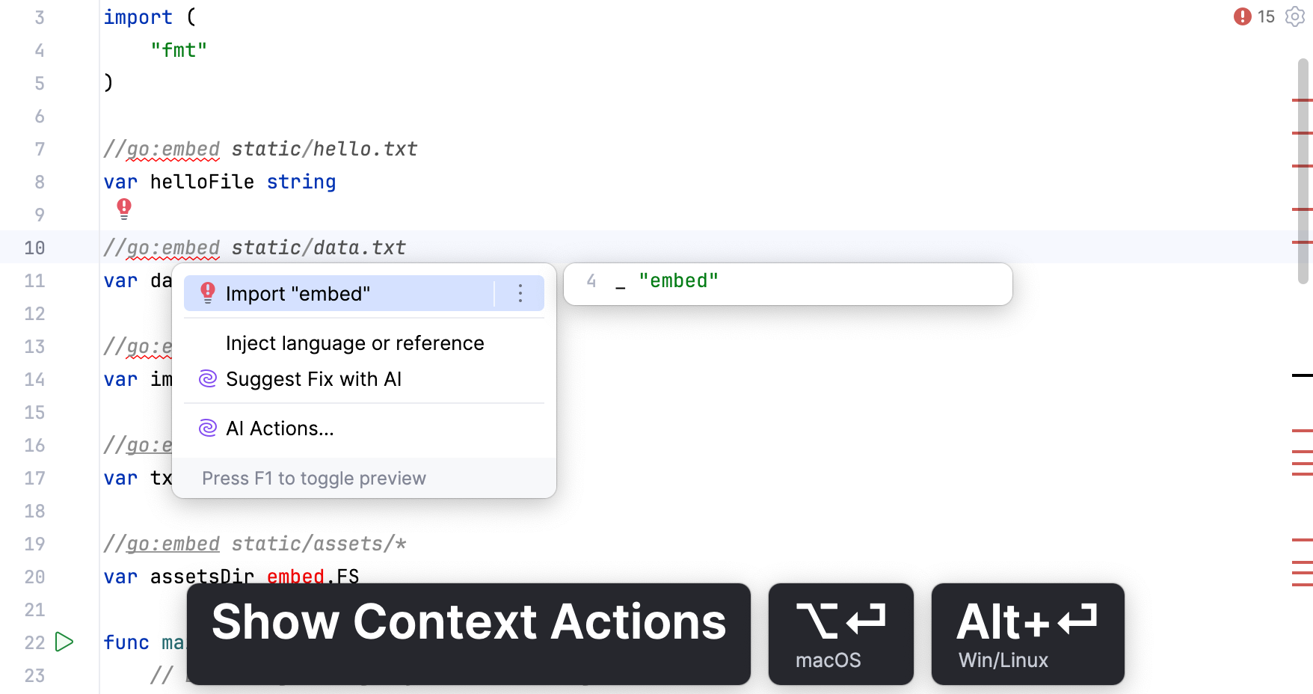This screenshot has height=694, width=1313.
Task: Expand the three-dot submenu beside Import "embed"
Action: 520,293
